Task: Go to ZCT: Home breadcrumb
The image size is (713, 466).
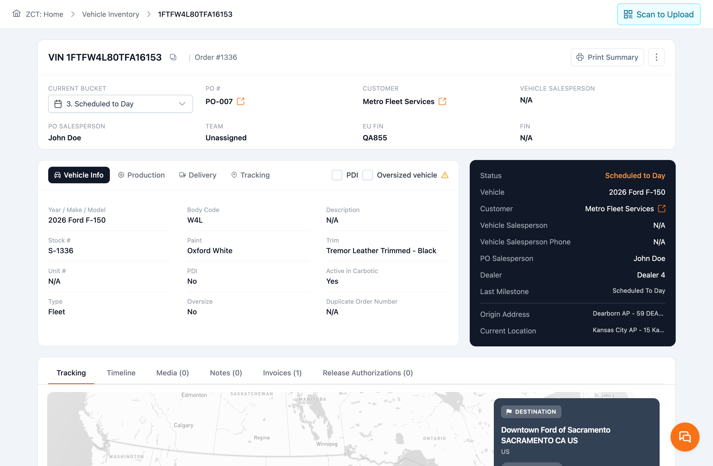Action: 45,14
